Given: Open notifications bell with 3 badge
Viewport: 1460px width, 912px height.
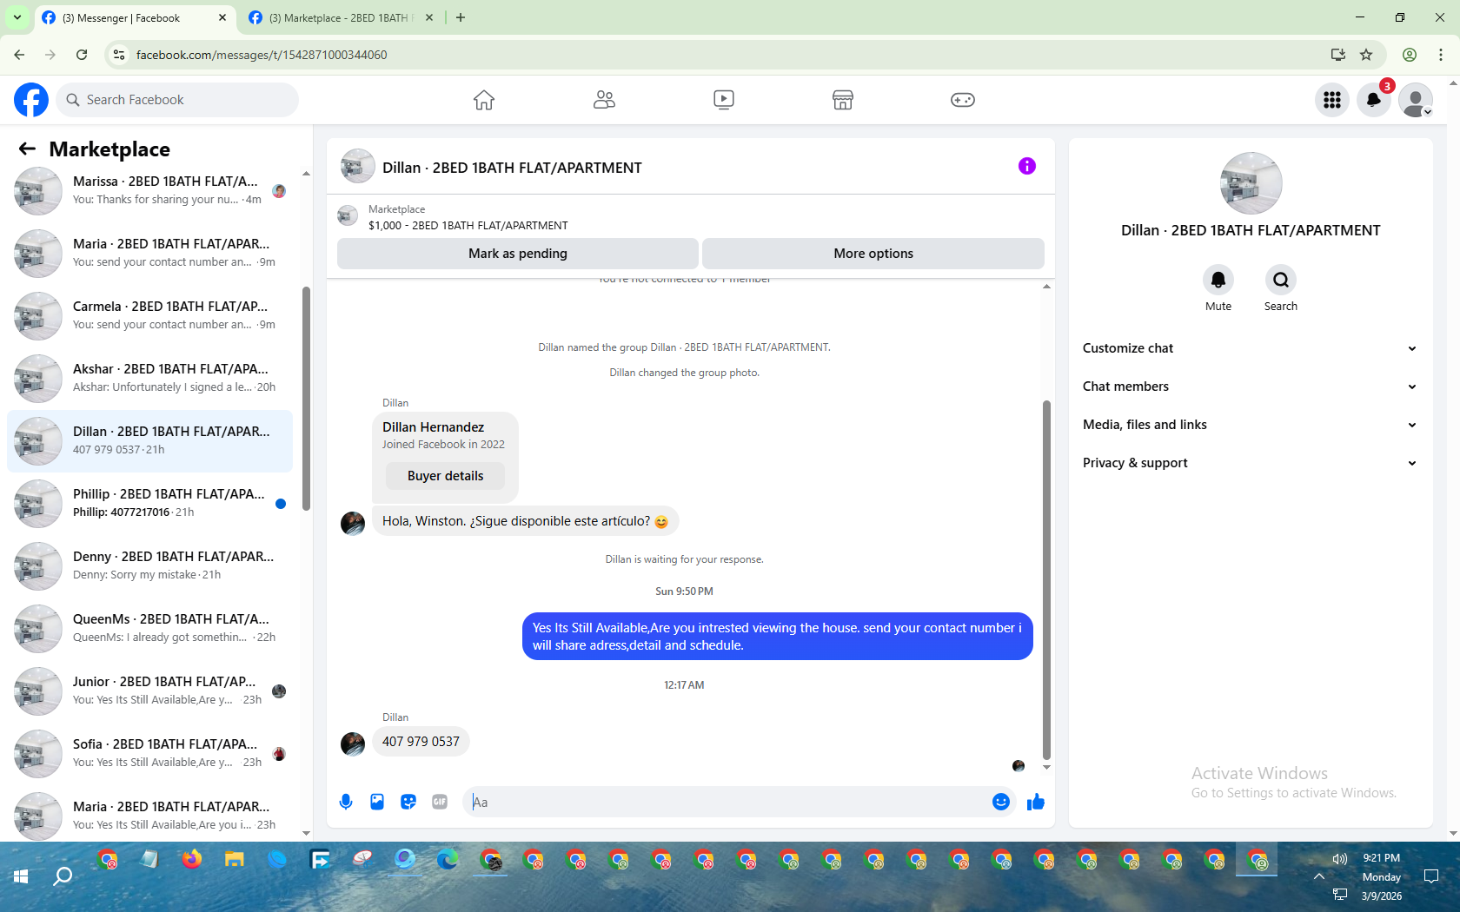Looking at the screenshot, I should click(1374, 100).
